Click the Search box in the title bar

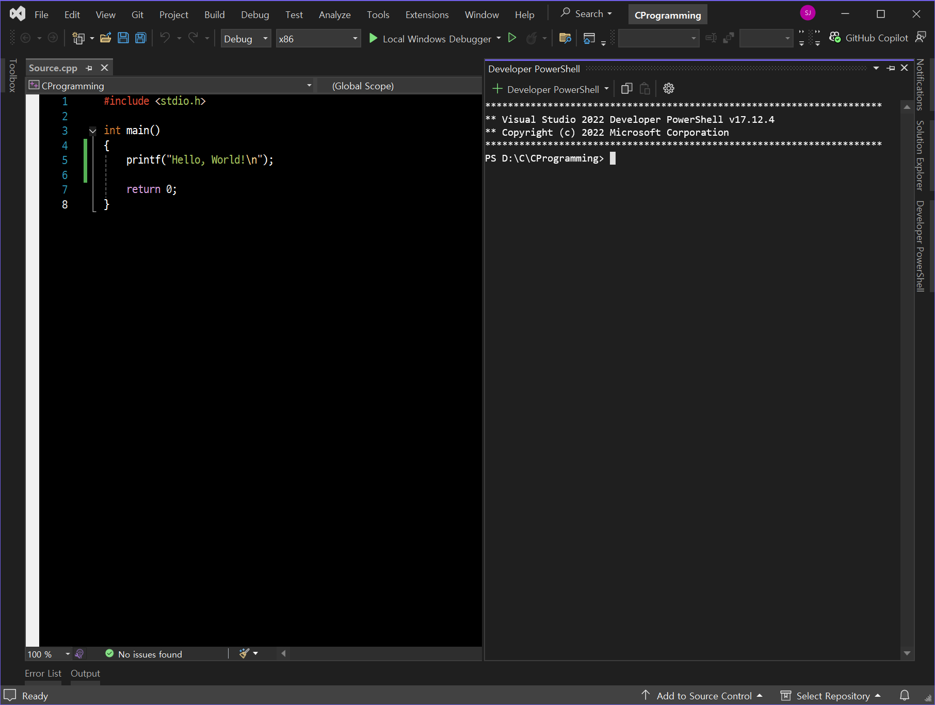point(587,13)
